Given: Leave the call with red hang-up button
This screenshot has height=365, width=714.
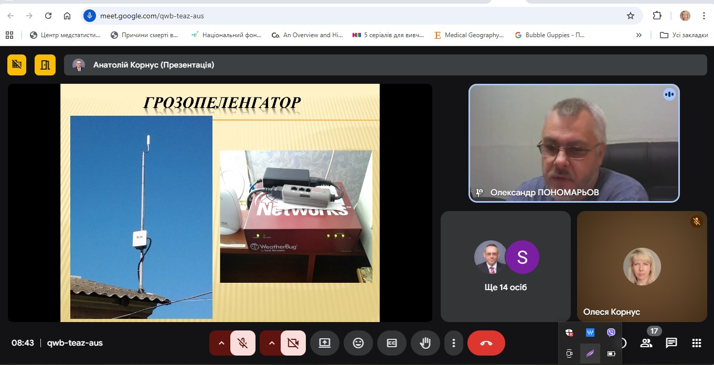Looking at the screenshot, I should tap(486, 343).
